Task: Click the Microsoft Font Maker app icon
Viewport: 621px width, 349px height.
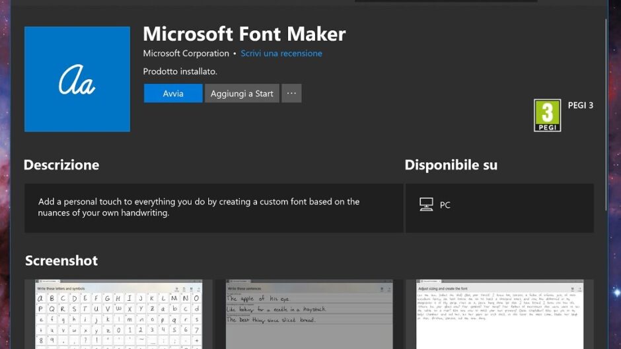Action: (x=77, y=79)
